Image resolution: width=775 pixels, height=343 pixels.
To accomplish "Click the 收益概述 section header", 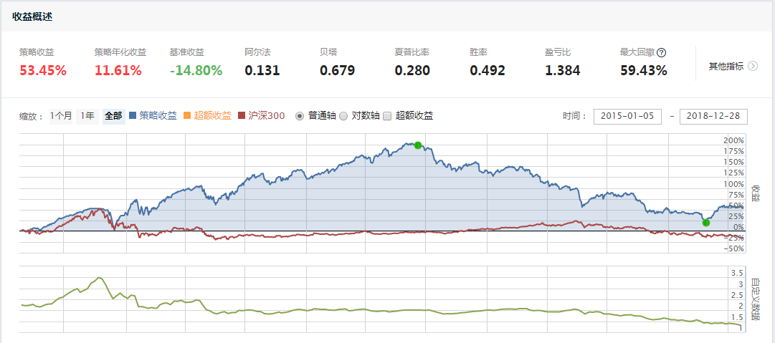I will coord(33,16).
